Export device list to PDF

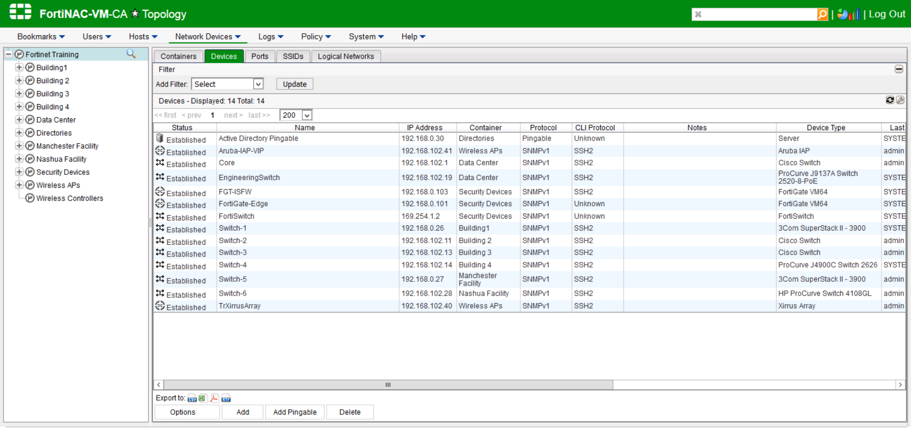pos(214,398)
